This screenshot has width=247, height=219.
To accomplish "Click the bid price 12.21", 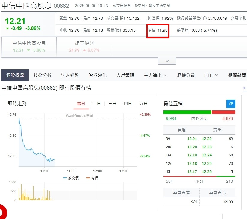I will (192, 139).
